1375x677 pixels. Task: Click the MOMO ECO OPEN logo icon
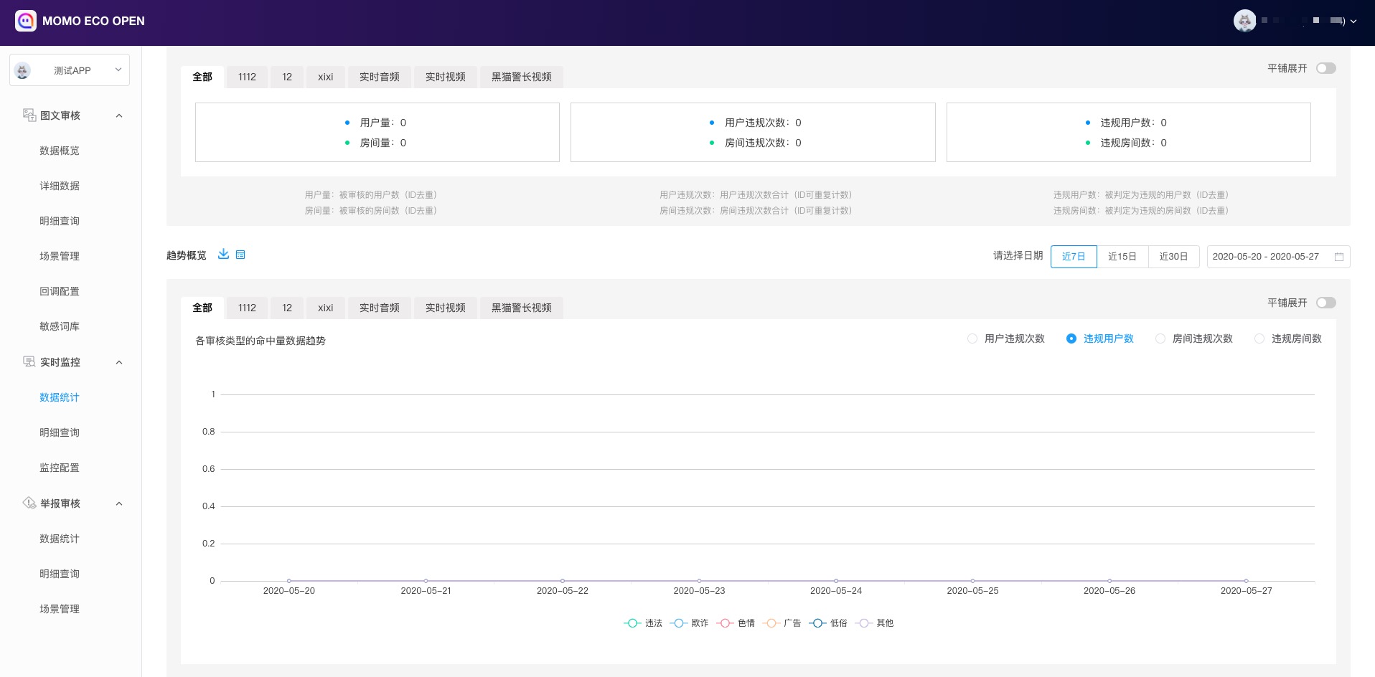coord(26,21)
